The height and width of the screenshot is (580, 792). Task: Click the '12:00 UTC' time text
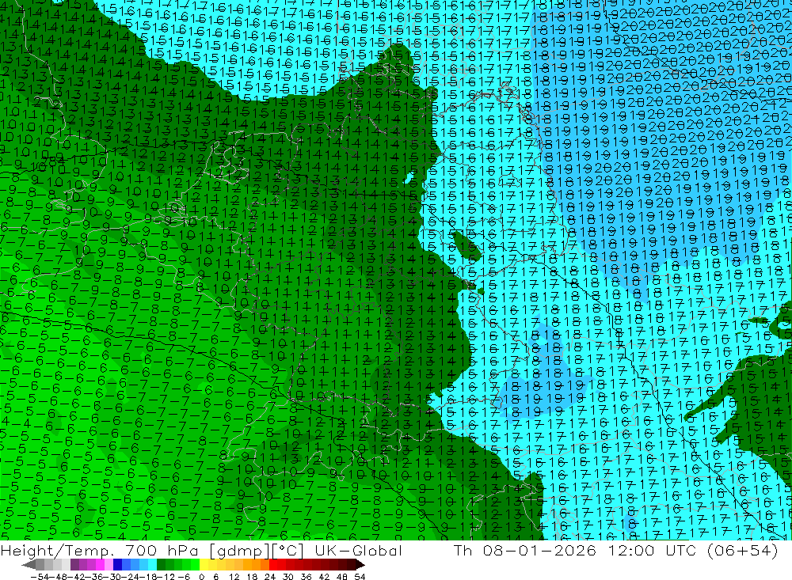652,551
